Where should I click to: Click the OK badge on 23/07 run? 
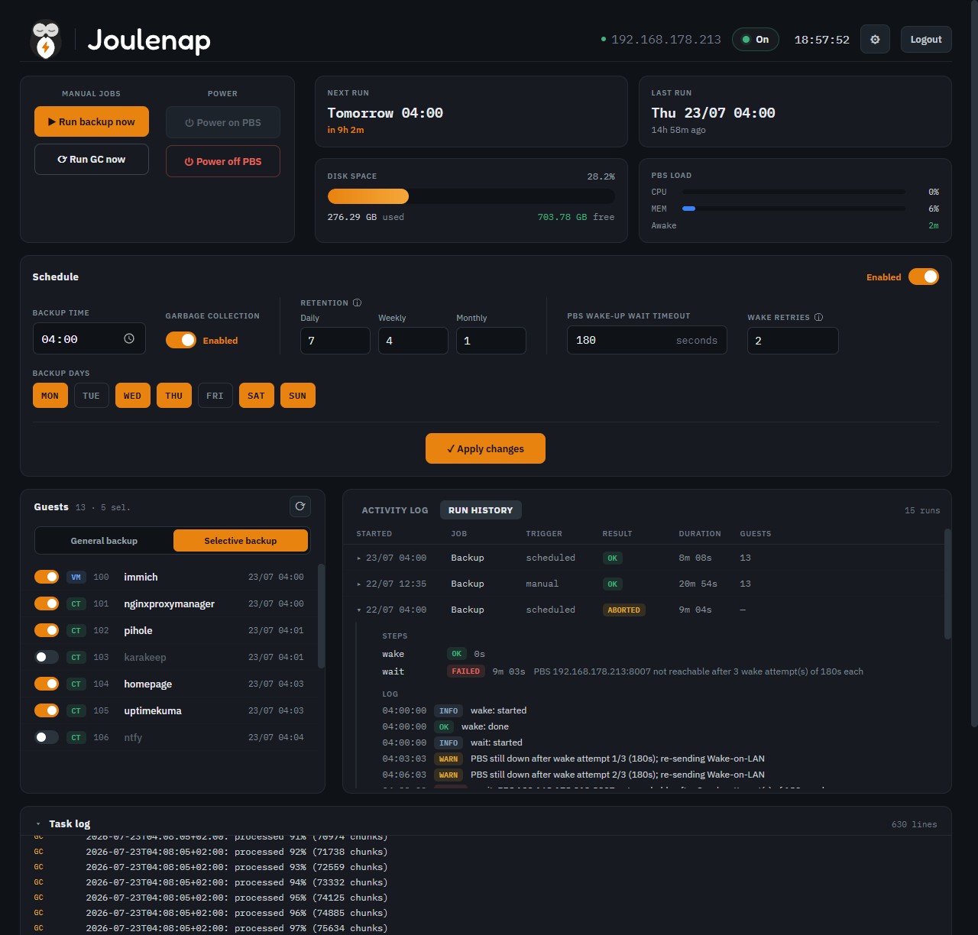tap(612, 558)
